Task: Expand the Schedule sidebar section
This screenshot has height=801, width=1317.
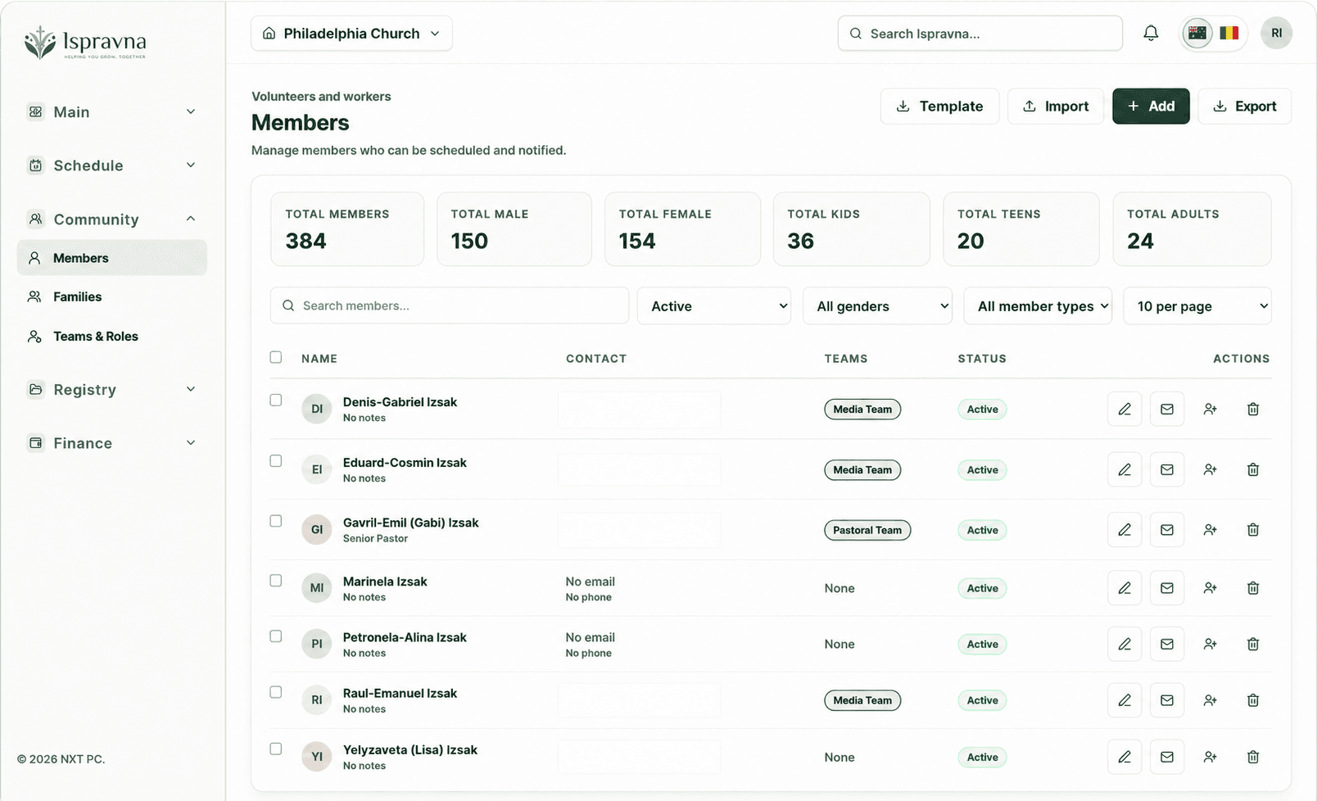Action: tap(112, 165)
